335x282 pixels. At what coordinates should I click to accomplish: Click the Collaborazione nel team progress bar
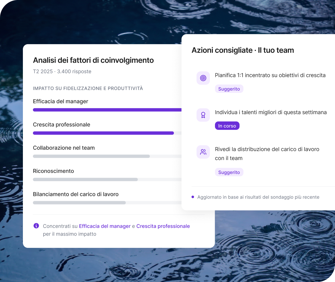107,156
